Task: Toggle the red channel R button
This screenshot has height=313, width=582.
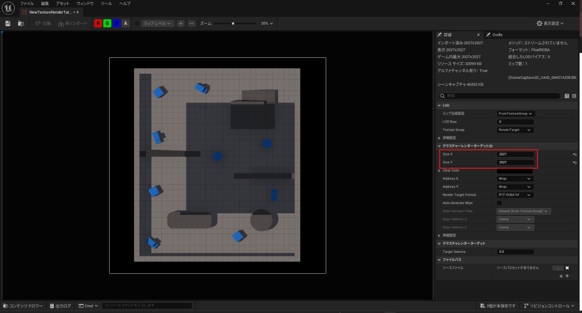Action: pos(98,23)
